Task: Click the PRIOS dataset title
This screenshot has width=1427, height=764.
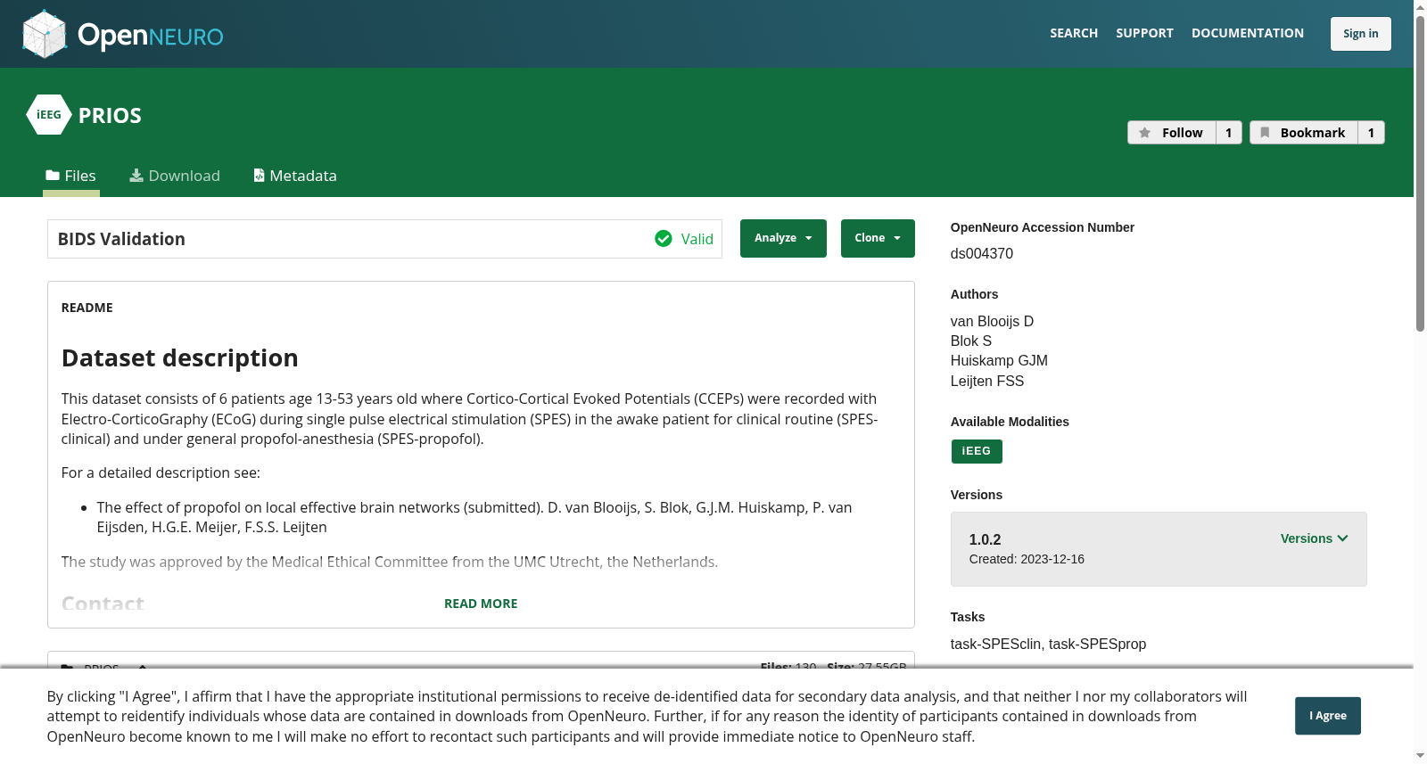Action: [110, 115]
